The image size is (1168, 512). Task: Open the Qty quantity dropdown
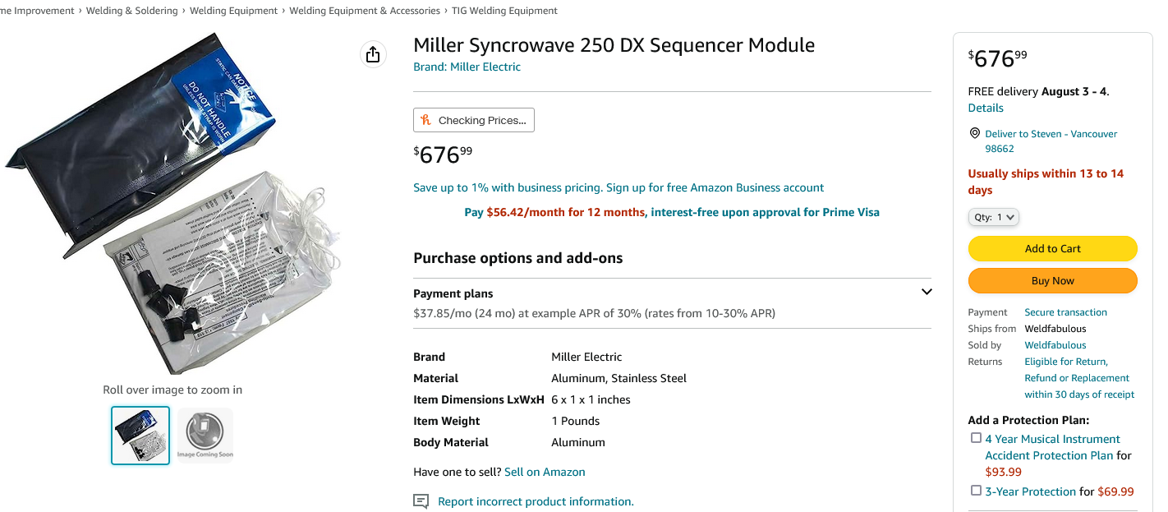click(994, 217)
